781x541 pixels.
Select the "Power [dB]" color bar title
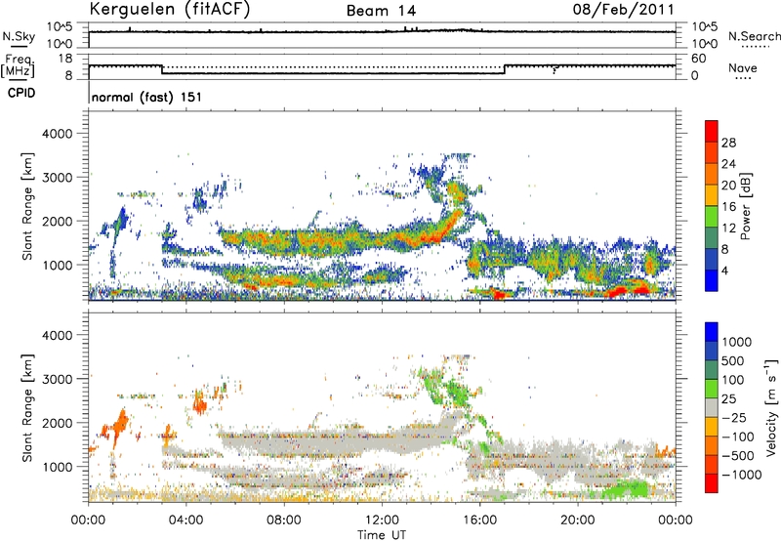[745, 206]
